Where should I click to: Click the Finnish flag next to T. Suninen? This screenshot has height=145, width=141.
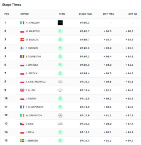tap(22, 48)
